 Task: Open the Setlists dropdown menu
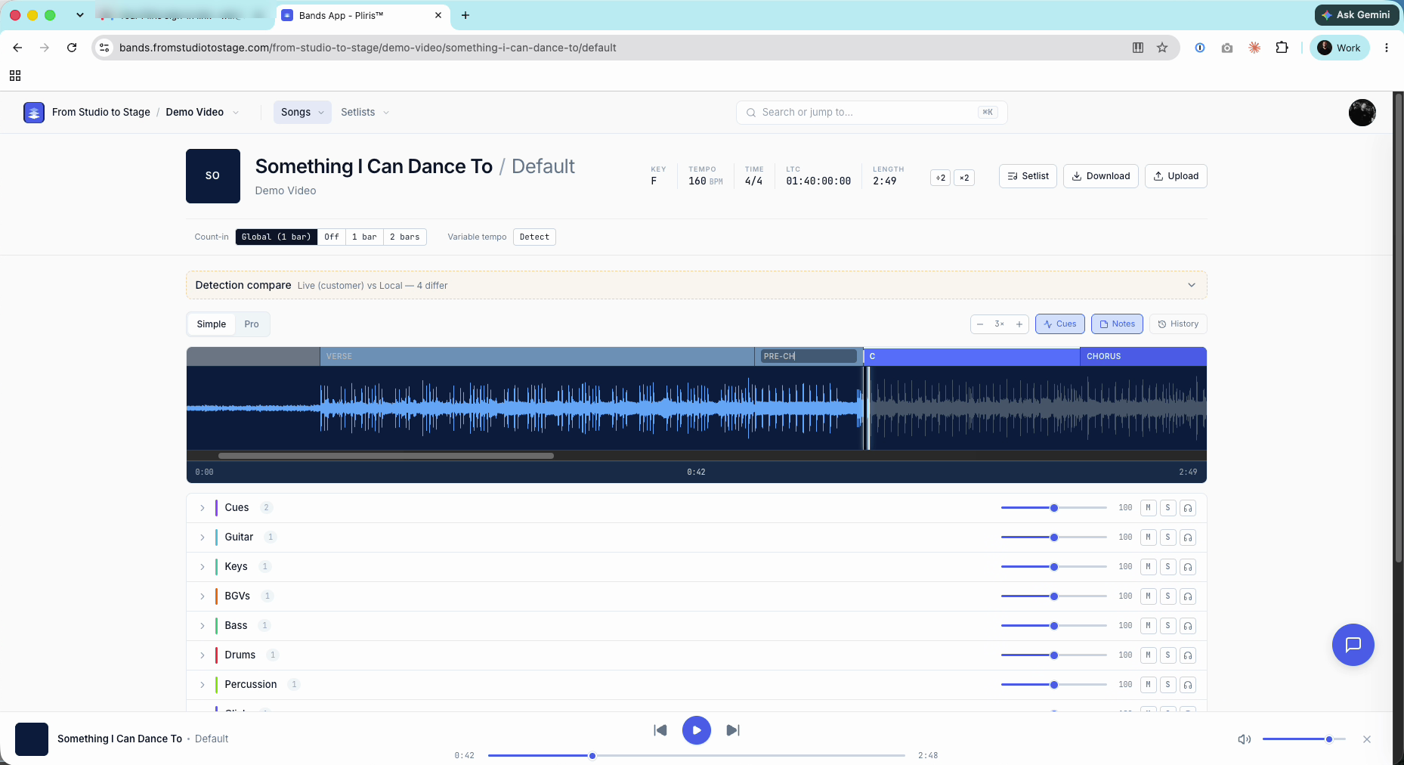tap(365, 113)
